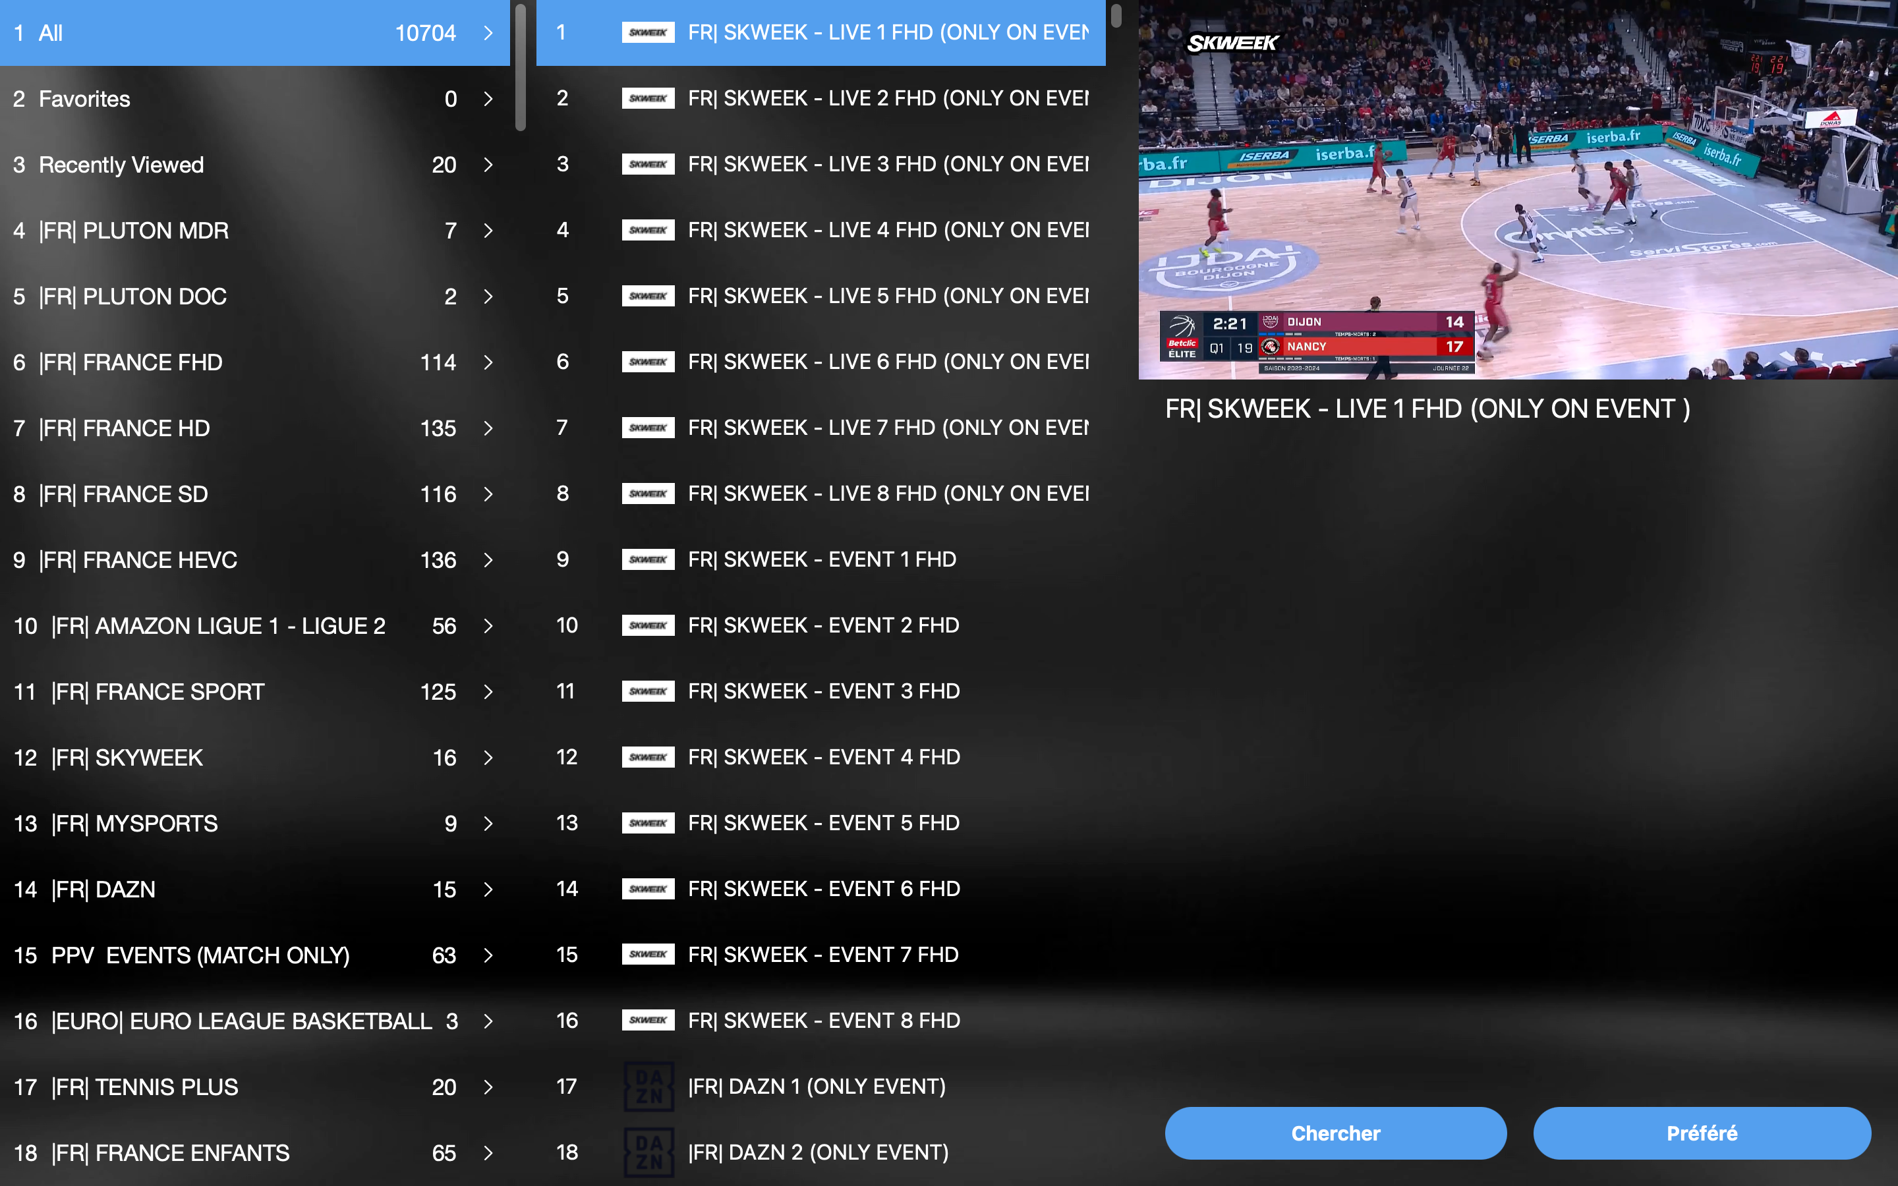The width and height of the screenshot is (1898, 1186).
Task: Play FR| SKWEEK - EVENT 4 FHD channel
Action: click(821, 757)
